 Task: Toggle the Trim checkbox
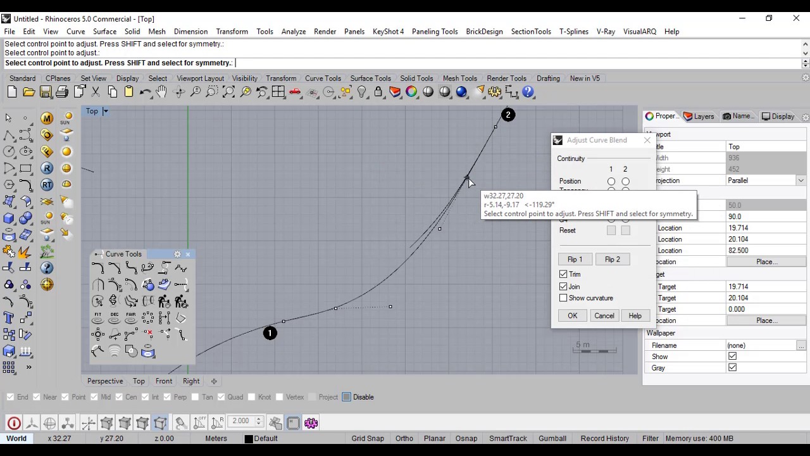563,274
